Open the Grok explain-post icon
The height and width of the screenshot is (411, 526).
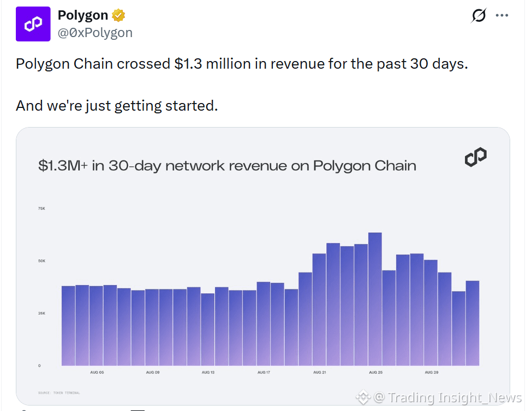click(x=479, y=15)
